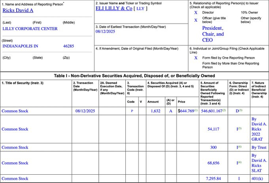Select the 68,656 shares amount
The width and height of the screenshot is (269, 183).
213,163
